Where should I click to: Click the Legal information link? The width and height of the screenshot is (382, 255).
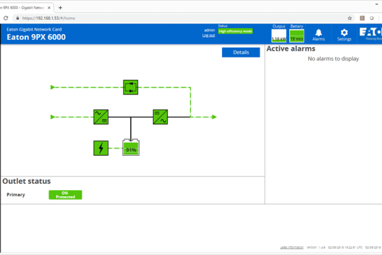[x=292, y=247]
